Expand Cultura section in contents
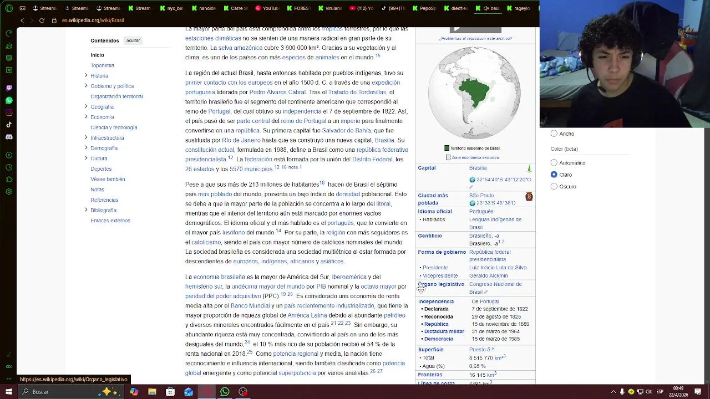The image size is (710, 399). [86, 158]
